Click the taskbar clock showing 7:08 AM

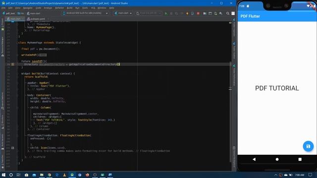(300, 175)
